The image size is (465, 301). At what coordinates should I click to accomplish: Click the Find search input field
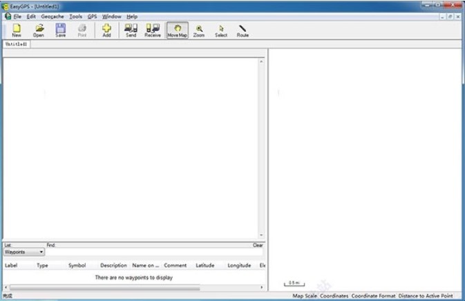pos(154,252)
